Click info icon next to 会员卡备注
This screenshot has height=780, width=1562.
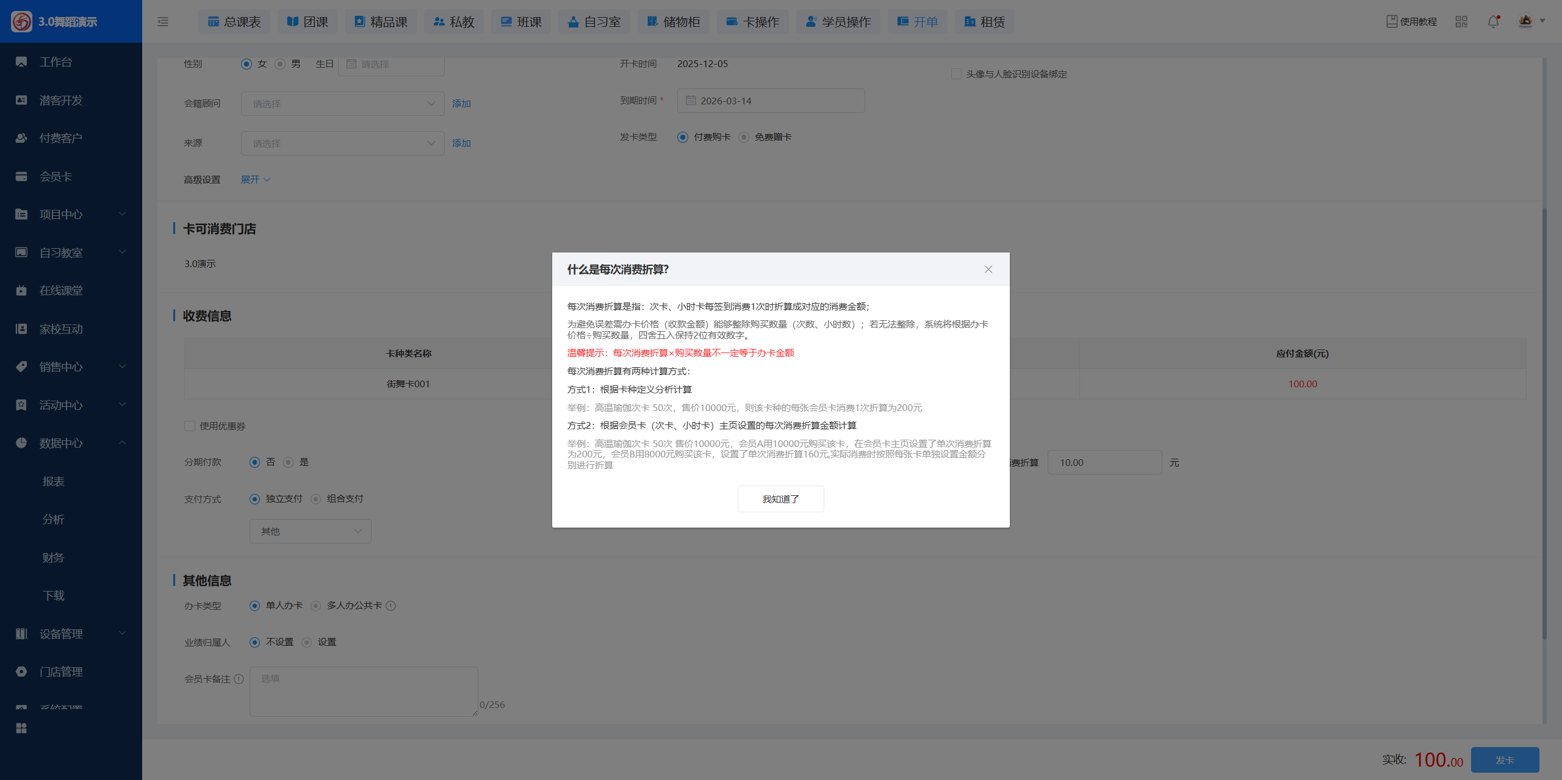(239, 679)
